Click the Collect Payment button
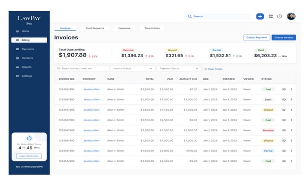 coord(257,37)
